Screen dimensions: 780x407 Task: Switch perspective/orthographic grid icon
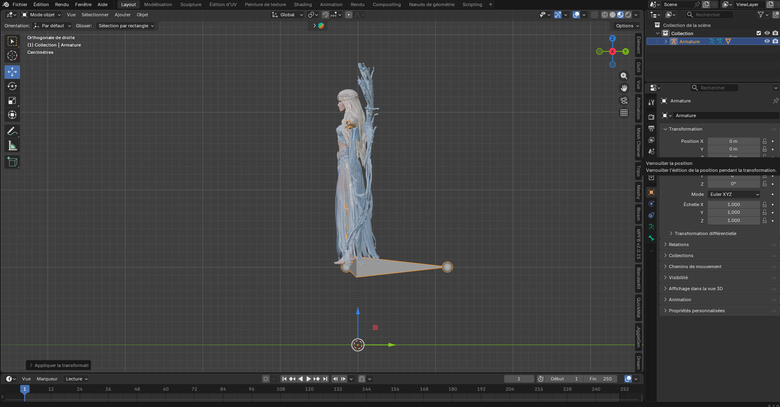[624, 113]
